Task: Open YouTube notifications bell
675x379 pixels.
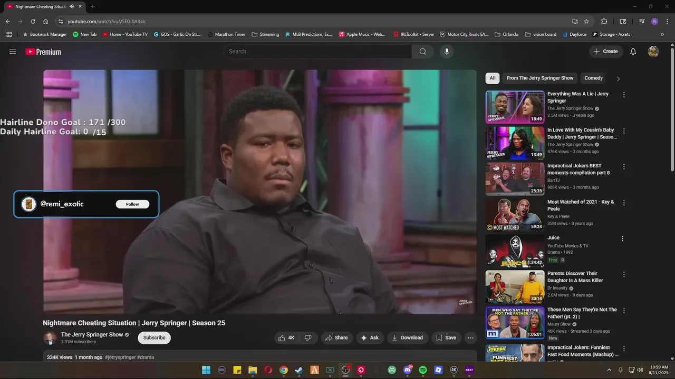Action: 633,52
